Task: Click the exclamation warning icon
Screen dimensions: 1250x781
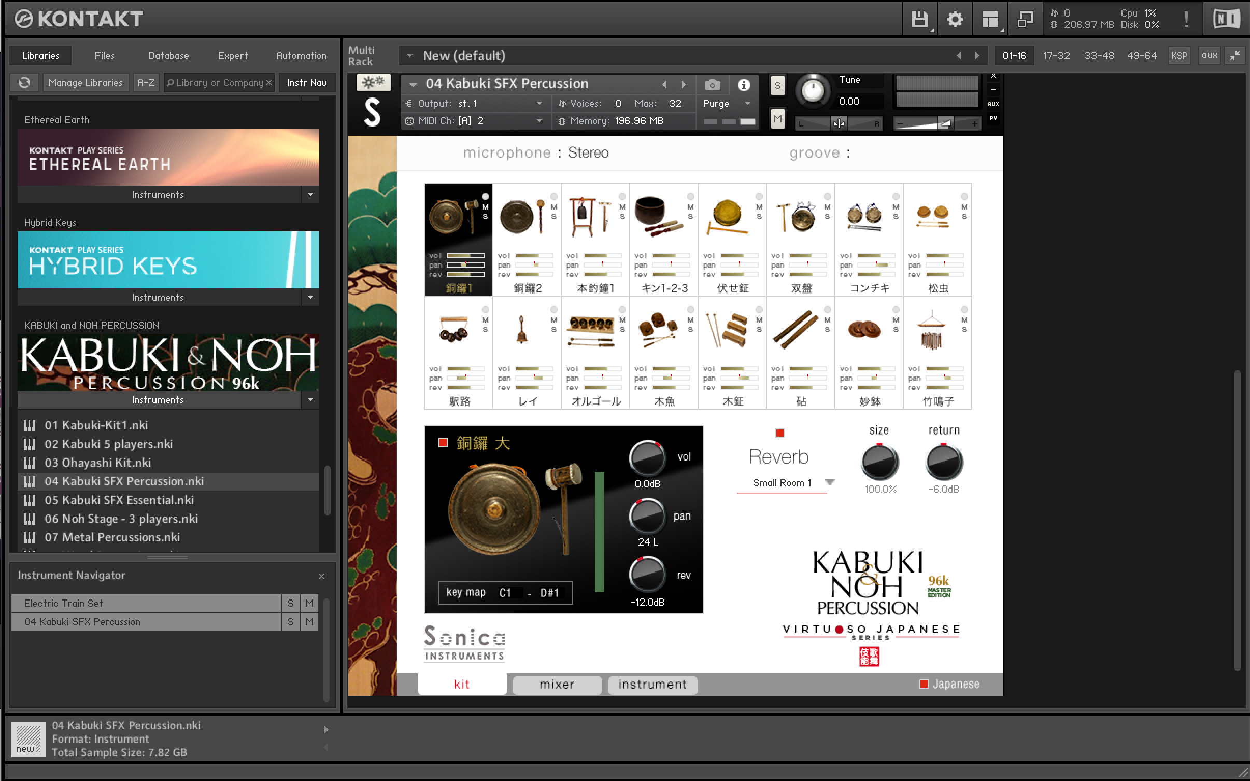Action: point(1186,20)
